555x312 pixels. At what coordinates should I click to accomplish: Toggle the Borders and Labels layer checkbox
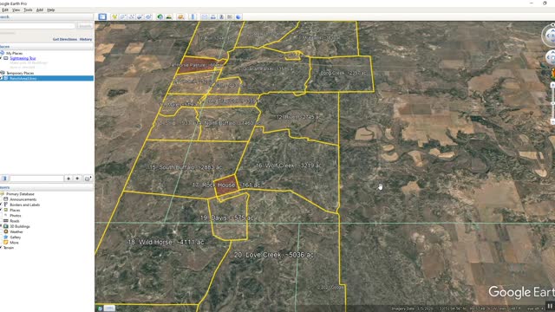pyautogui.click(x=1, y=205)
